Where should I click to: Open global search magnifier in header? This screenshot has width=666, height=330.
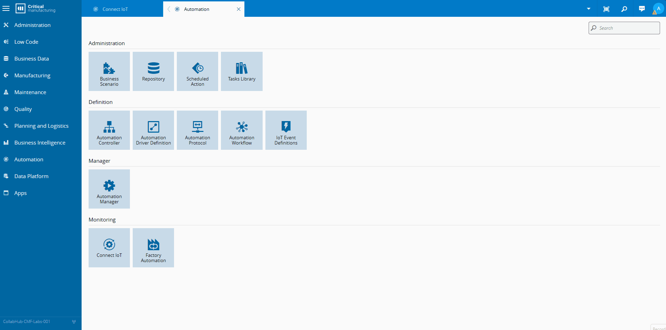point(624,9)
